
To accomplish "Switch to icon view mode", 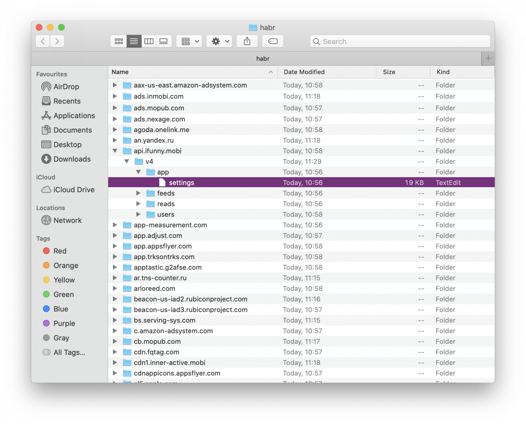I will click(119, 41).
